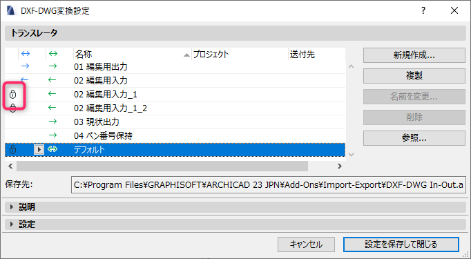Click lock icon of 02 編集用入力_1_2 row
Viewport: 471px width, 259px height.
pos(12,108)
